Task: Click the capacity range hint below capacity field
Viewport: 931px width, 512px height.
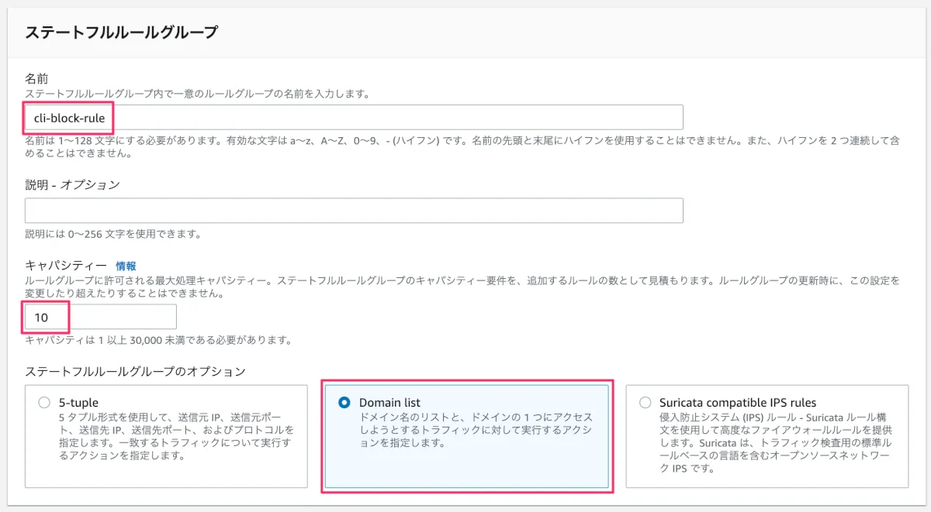Action: click(158, 340)
